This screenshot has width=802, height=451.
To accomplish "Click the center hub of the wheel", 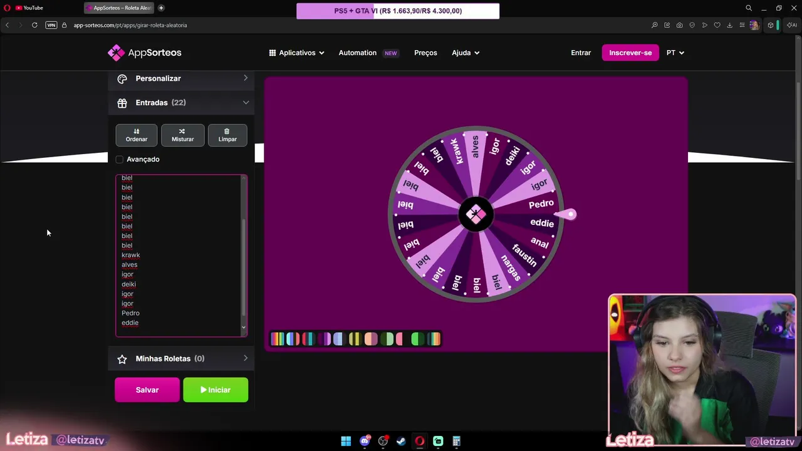I will tap(476, 214).
